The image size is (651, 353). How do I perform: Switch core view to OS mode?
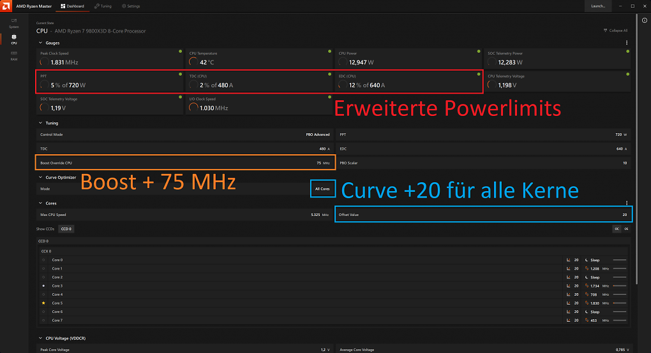point(626,229)
